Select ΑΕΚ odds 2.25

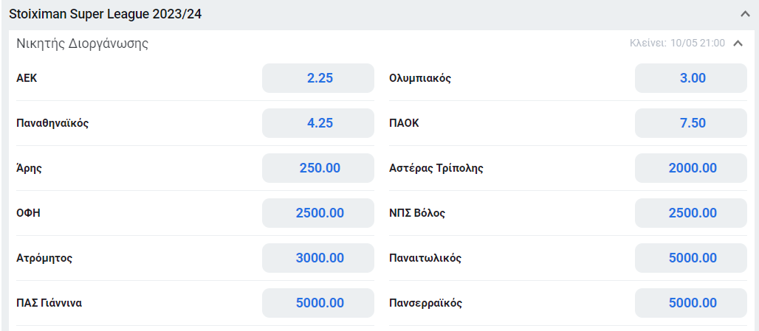(318, 78)
